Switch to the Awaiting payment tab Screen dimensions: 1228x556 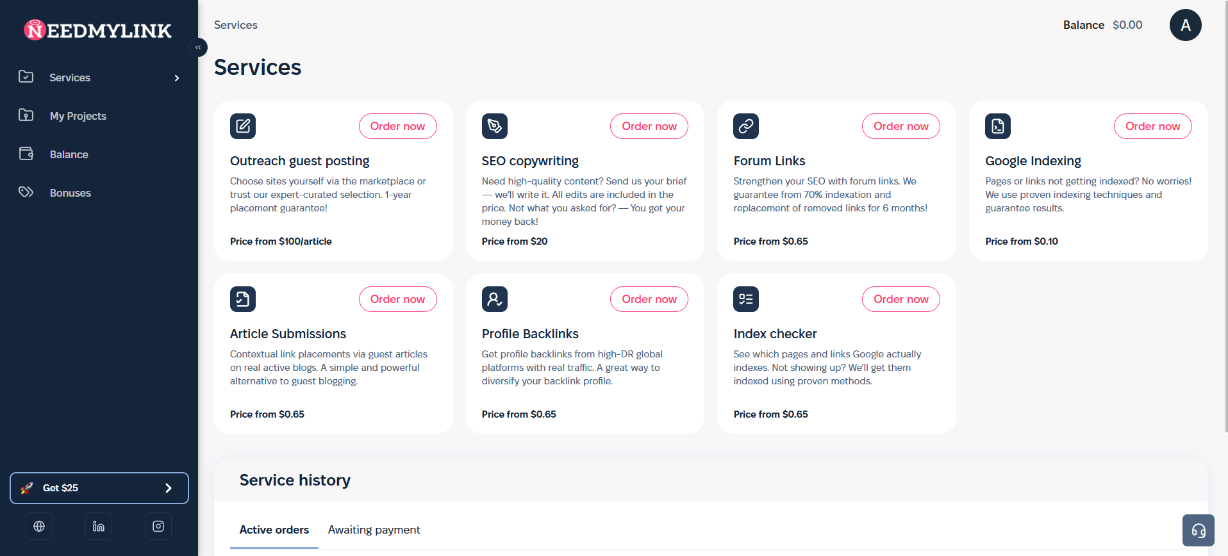374,530
